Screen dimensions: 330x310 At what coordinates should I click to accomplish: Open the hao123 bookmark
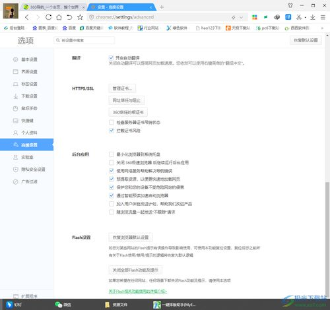[x=208, y=28]
